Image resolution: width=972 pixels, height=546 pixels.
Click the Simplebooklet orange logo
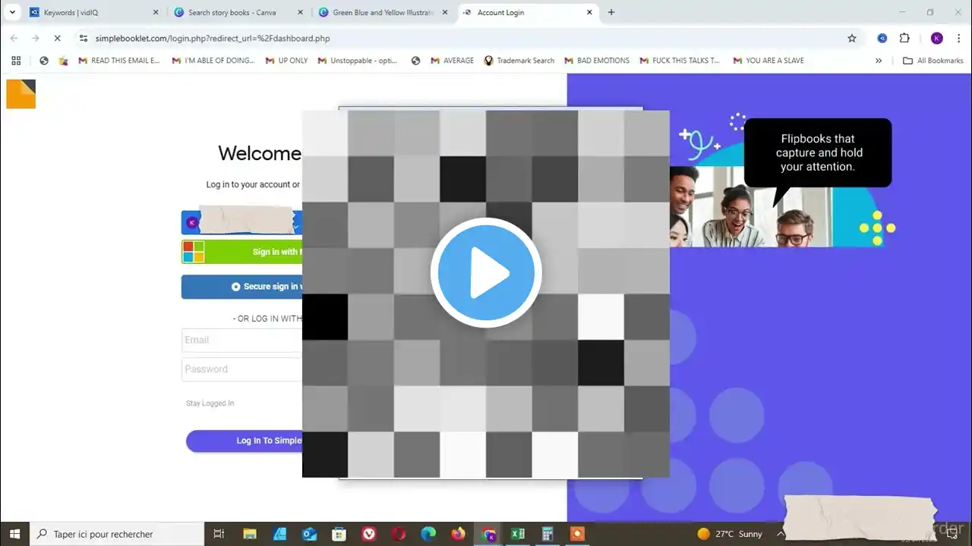21,94
